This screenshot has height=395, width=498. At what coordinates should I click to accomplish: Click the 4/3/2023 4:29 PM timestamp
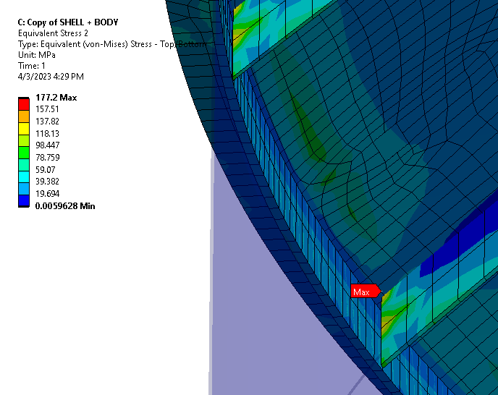(50, 77)
